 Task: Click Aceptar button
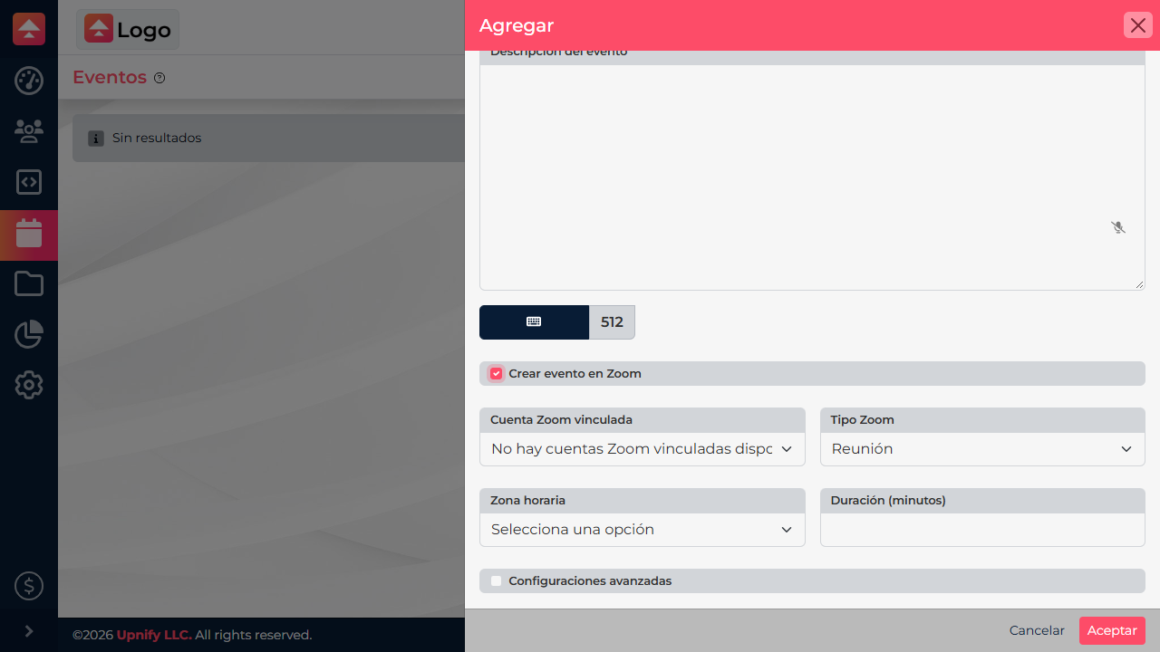pos(1112,630)
